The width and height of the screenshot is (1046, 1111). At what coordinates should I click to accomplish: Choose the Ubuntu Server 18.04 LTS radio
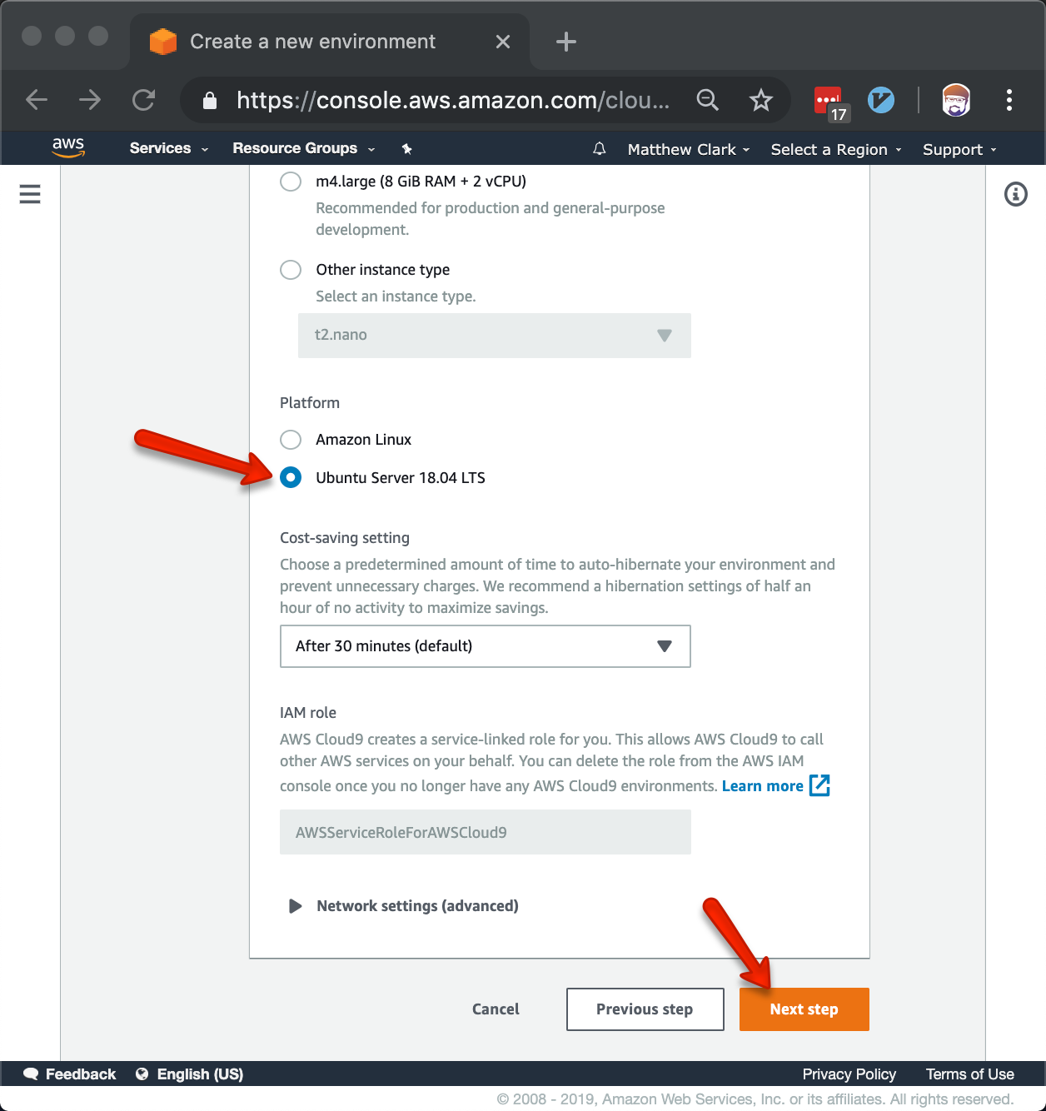click(x=291, y=477)
